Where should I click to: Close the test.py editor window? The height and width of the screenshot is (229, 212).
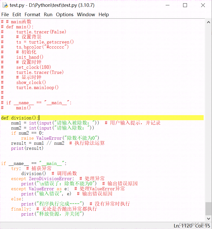[x=203, y=5]
